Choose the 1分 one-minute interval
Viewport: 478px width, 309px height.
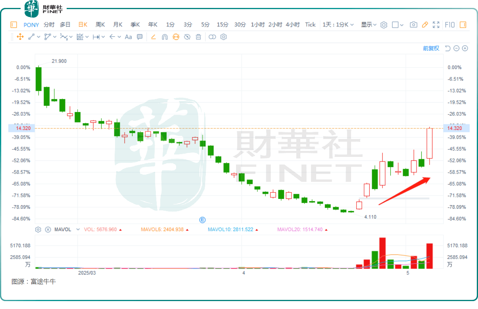tap(170, 25)
